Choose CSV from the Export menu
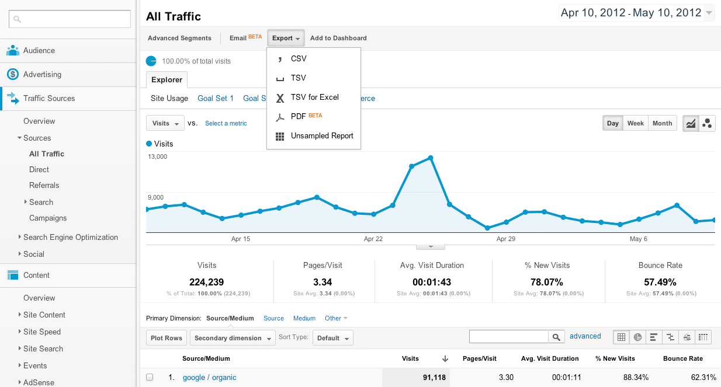This screenshot has width=721, height=387. [x=299, y=58]
